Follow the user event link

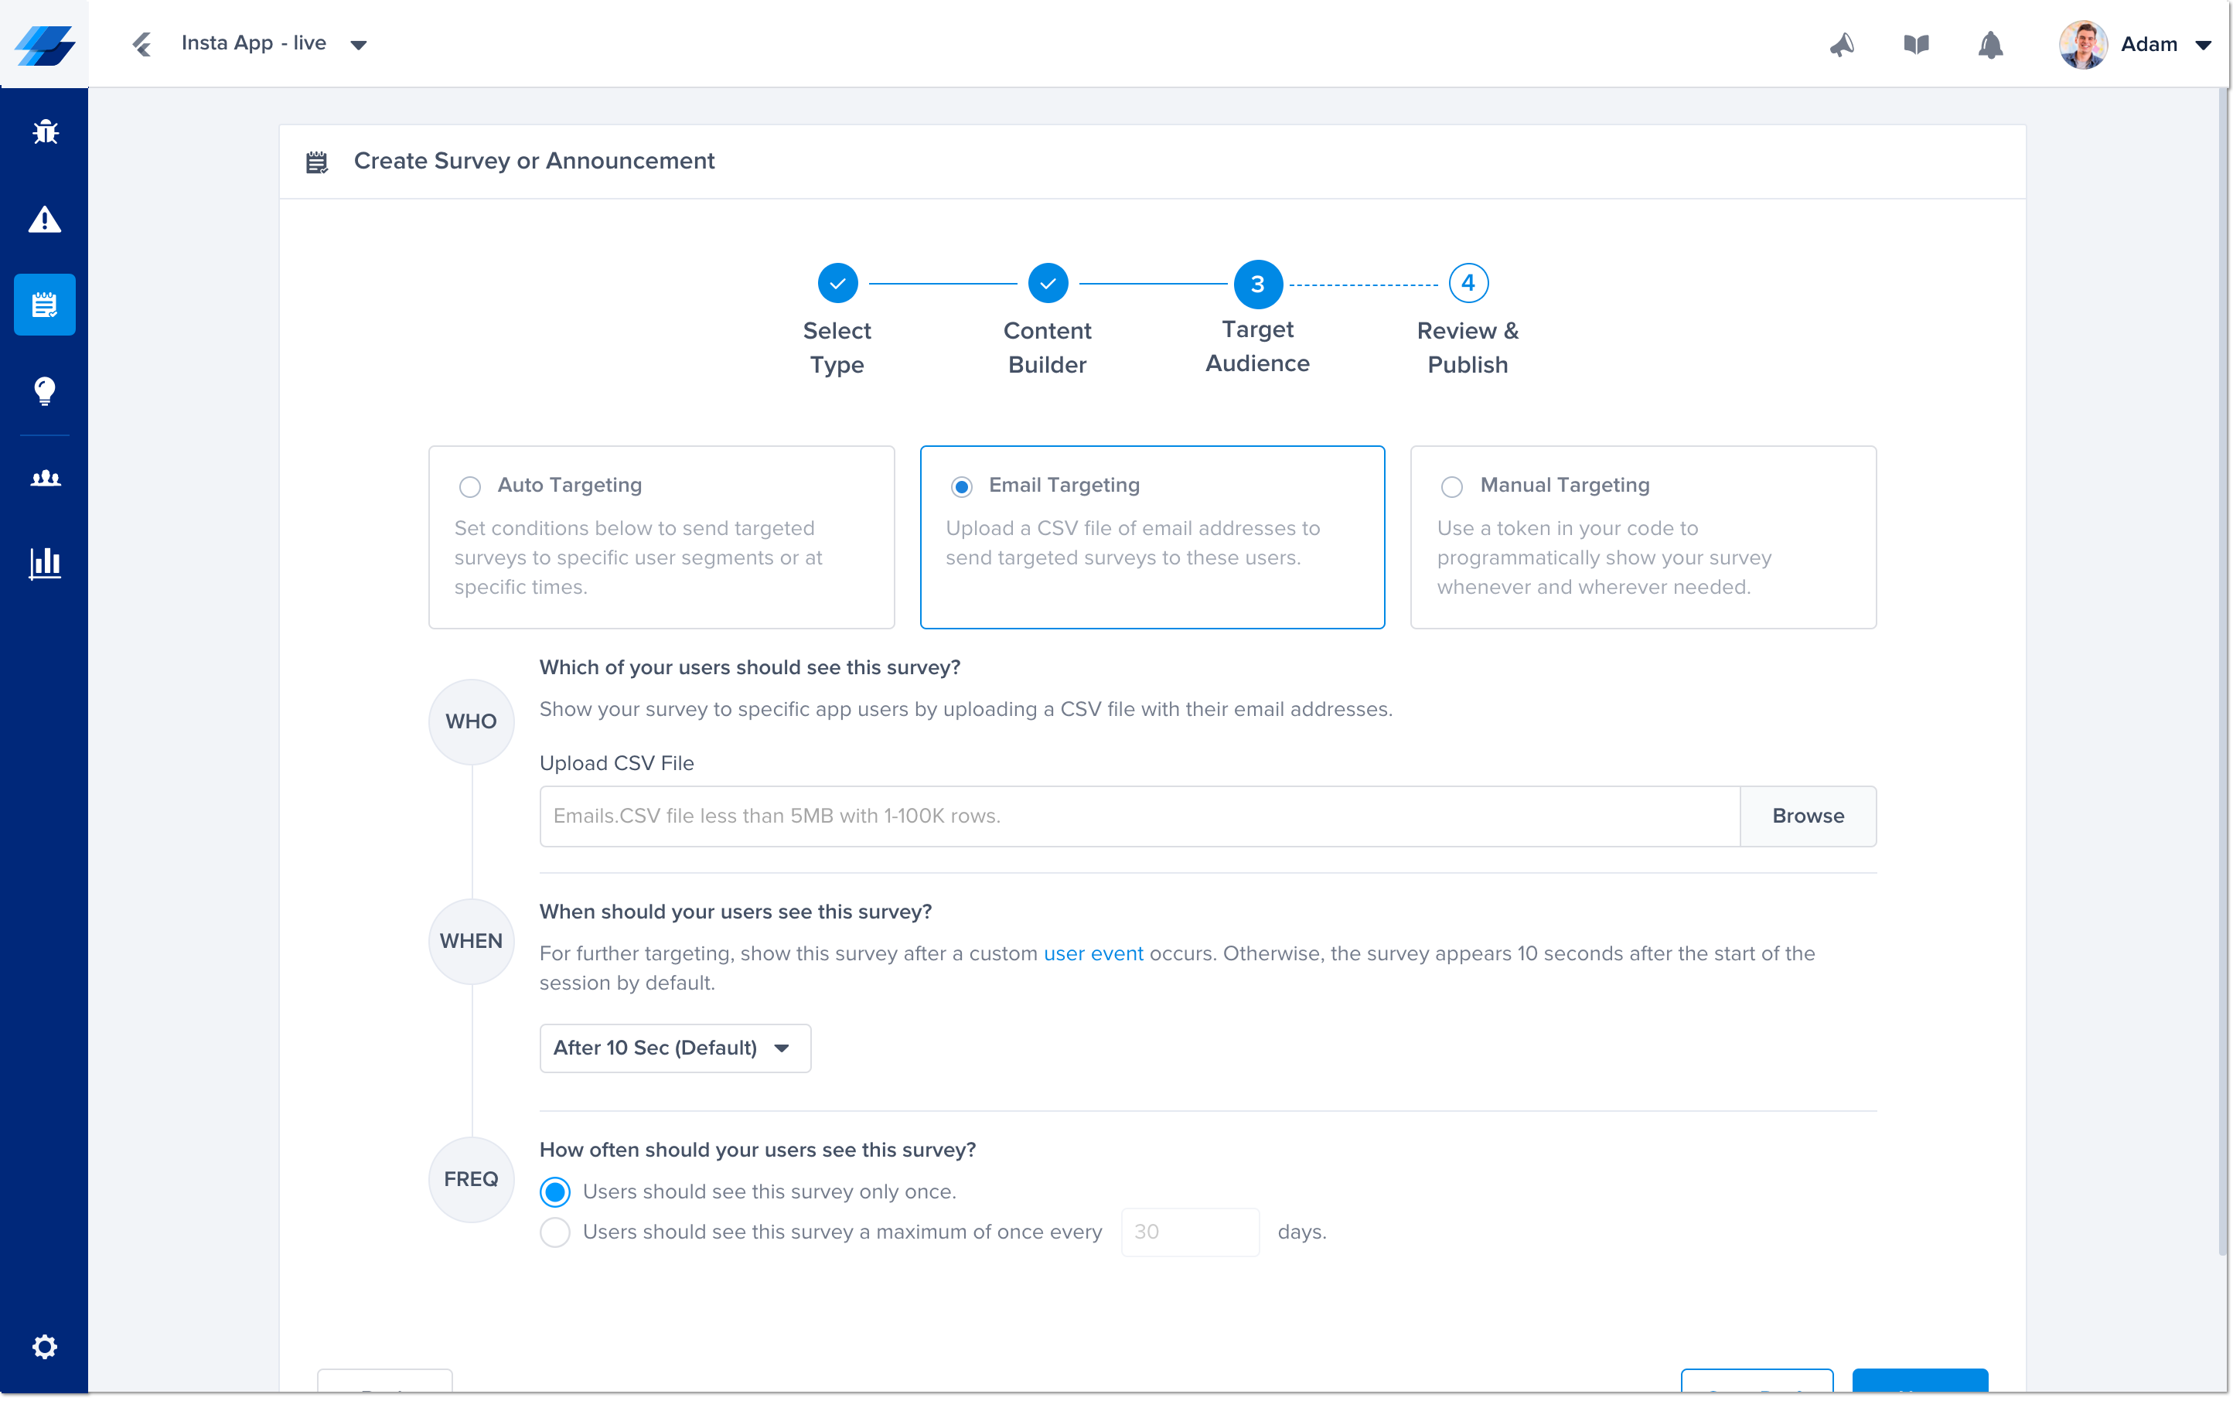(x=1093, y=953)
